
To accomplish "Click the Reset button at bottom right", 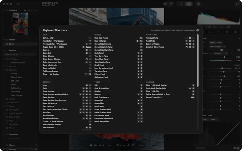I will click(237, 148).
